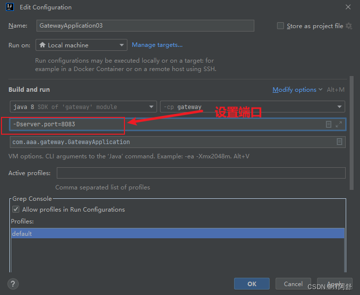Screen dimensions: 360x295
Task: Click the IntelliJ IDEA logo in title bar
Action: pos(10,7)
